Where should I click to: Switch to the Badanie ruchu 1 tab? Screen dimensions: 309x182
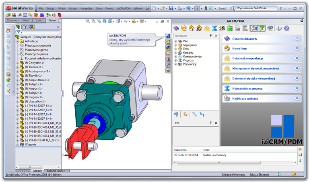56,171
